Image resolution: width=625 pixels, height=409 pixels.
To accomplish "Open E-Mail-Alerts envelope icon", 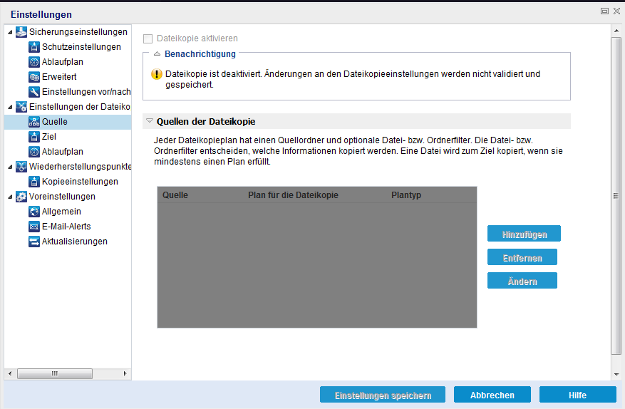I will 34,227.
